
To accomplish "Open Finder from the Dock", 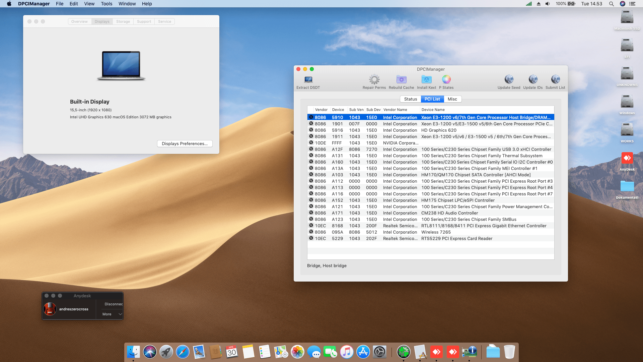I will (133, 352).
